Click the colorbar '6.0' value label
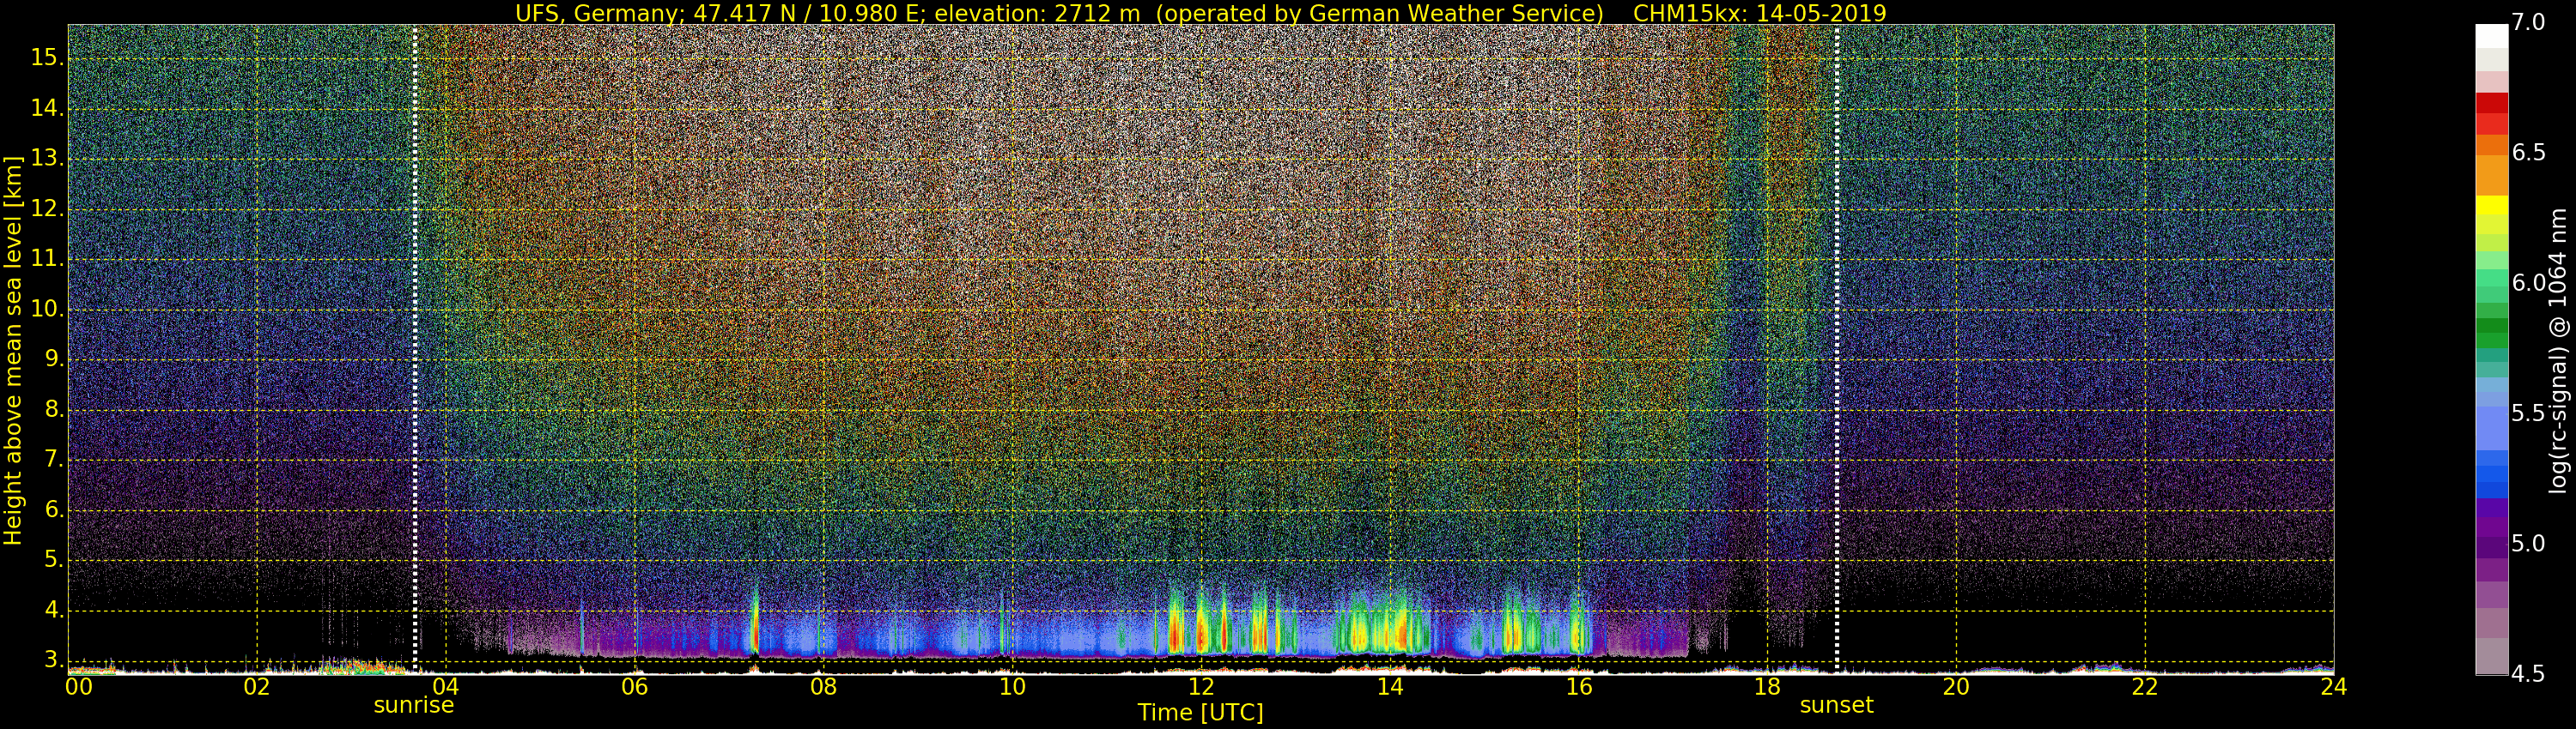Image resolution: width=2576 pixels, height=729 pixels. tap(2528, 283)
